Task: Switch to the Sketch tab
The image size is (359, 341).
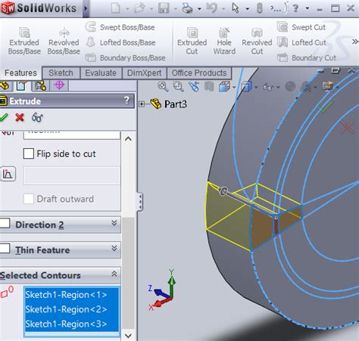Action: [x=61, y=73]
